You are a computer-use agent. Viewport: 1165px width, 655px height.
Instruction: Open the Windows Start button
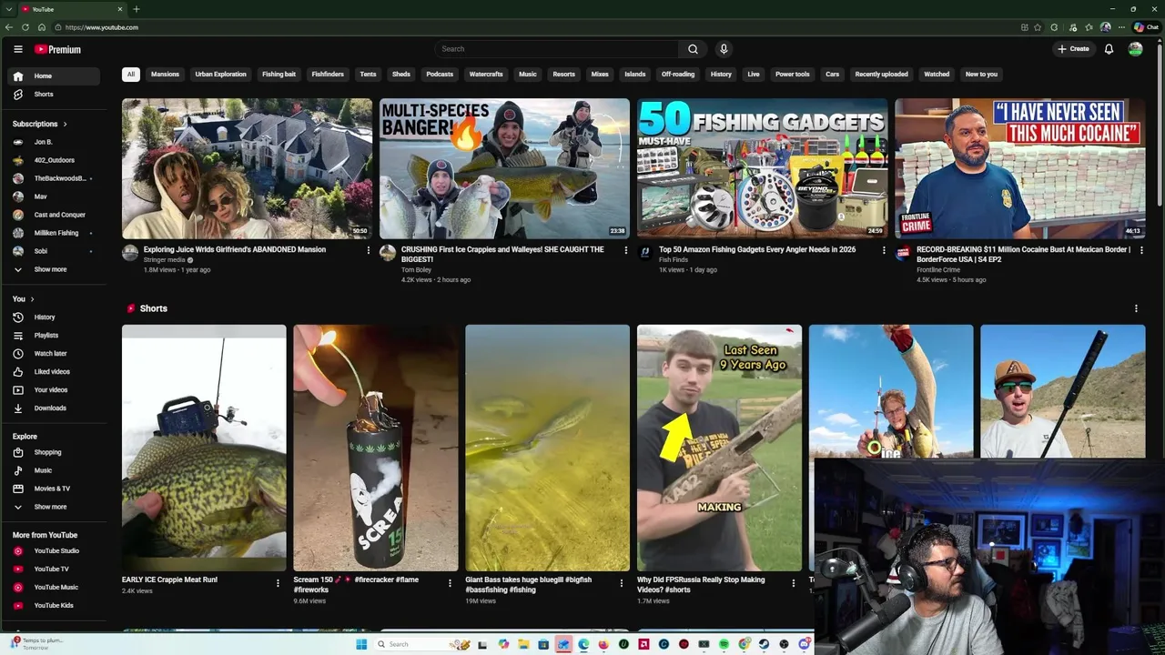[361, 644]
